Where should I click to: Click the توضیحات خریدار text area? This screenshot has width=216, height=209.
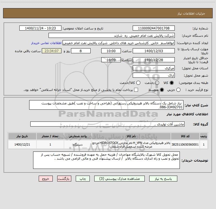click(x=106, y=160)
